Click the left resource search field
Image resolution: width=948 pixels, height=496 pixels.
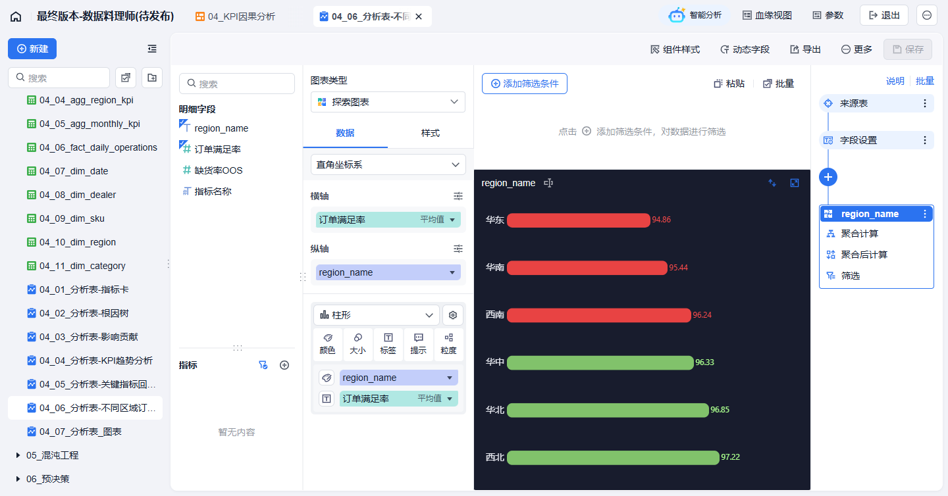pyautogui.click(x=59, y=78)
